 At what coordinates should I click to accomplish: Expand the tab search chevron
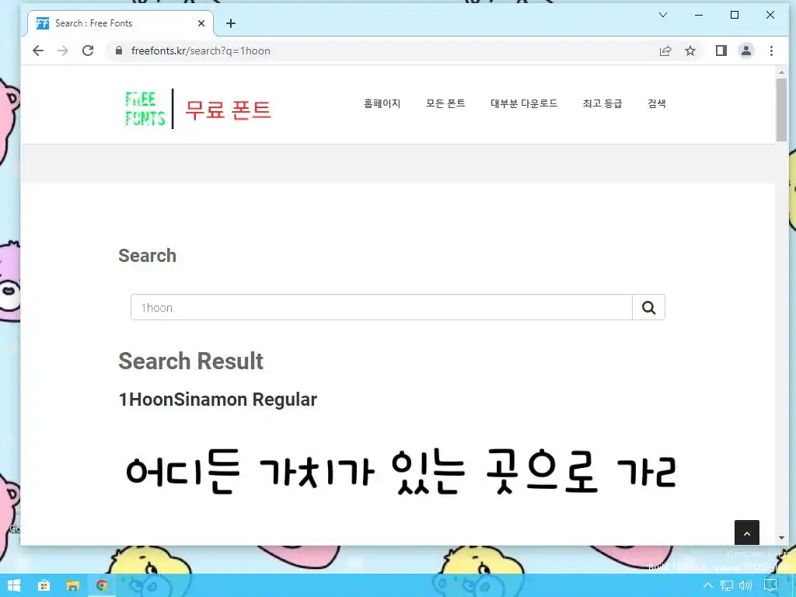pyautogui.click(x=663, y=15)
